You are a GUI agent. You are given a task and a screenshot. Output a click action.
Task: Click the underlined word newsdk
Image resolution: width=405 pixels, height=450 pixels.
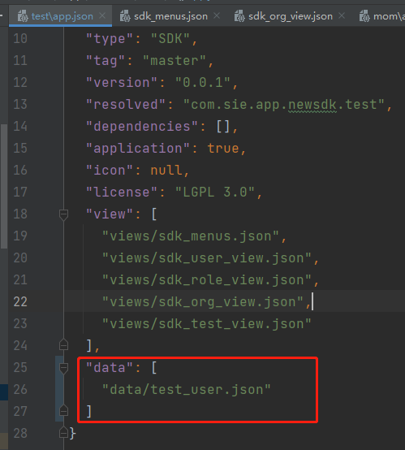coord(312,105)
